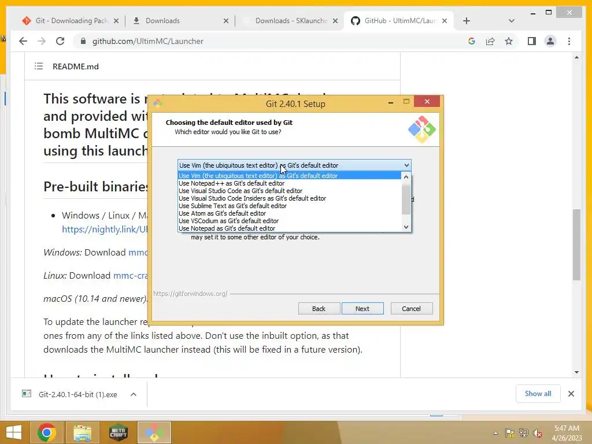Open the gitforwindows.org link
The height and width of the screenshot is (444, 592).
point(190,293)
